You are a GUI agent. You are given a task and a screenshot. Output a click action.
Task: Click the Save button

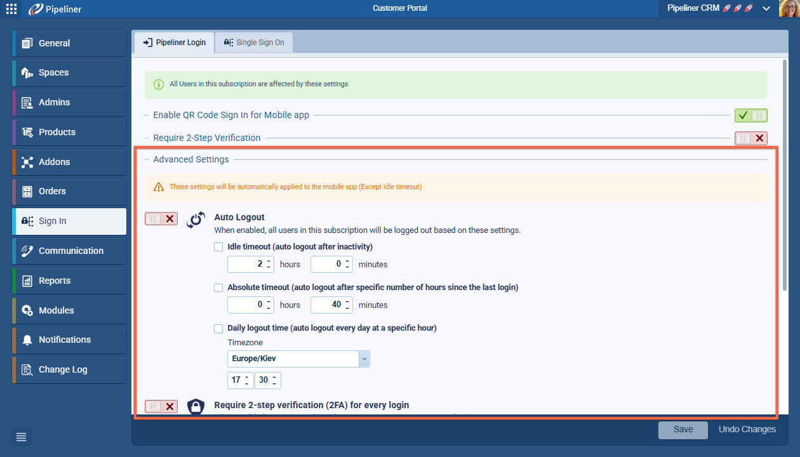coord(683,430)
